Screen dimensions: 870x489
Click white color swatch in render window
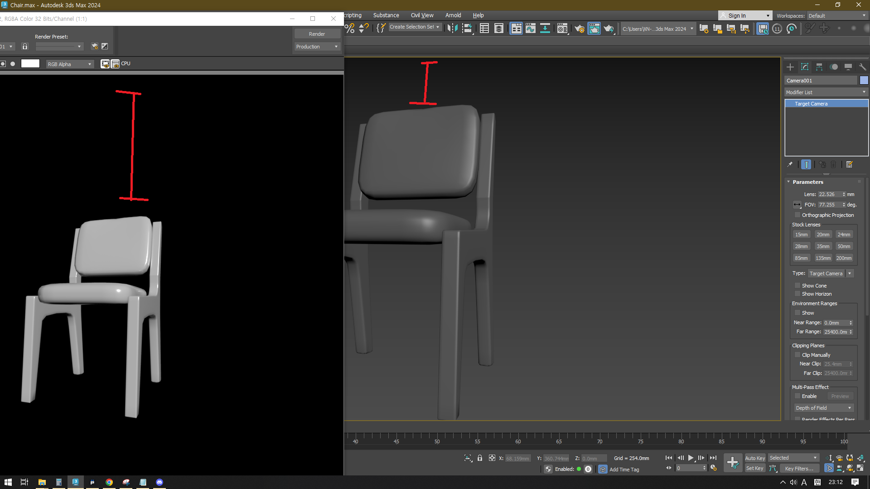click(x=30, y=64)
